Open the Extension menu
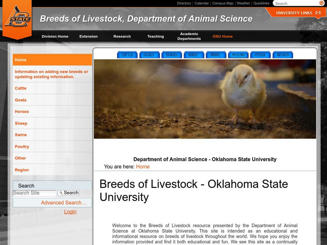 pos(89,36)
